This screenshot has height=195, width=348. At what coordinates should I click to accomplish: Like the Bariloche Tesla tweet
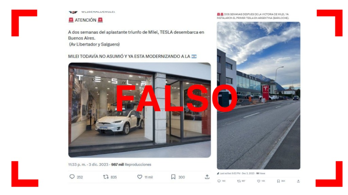(x=259, y=181)
